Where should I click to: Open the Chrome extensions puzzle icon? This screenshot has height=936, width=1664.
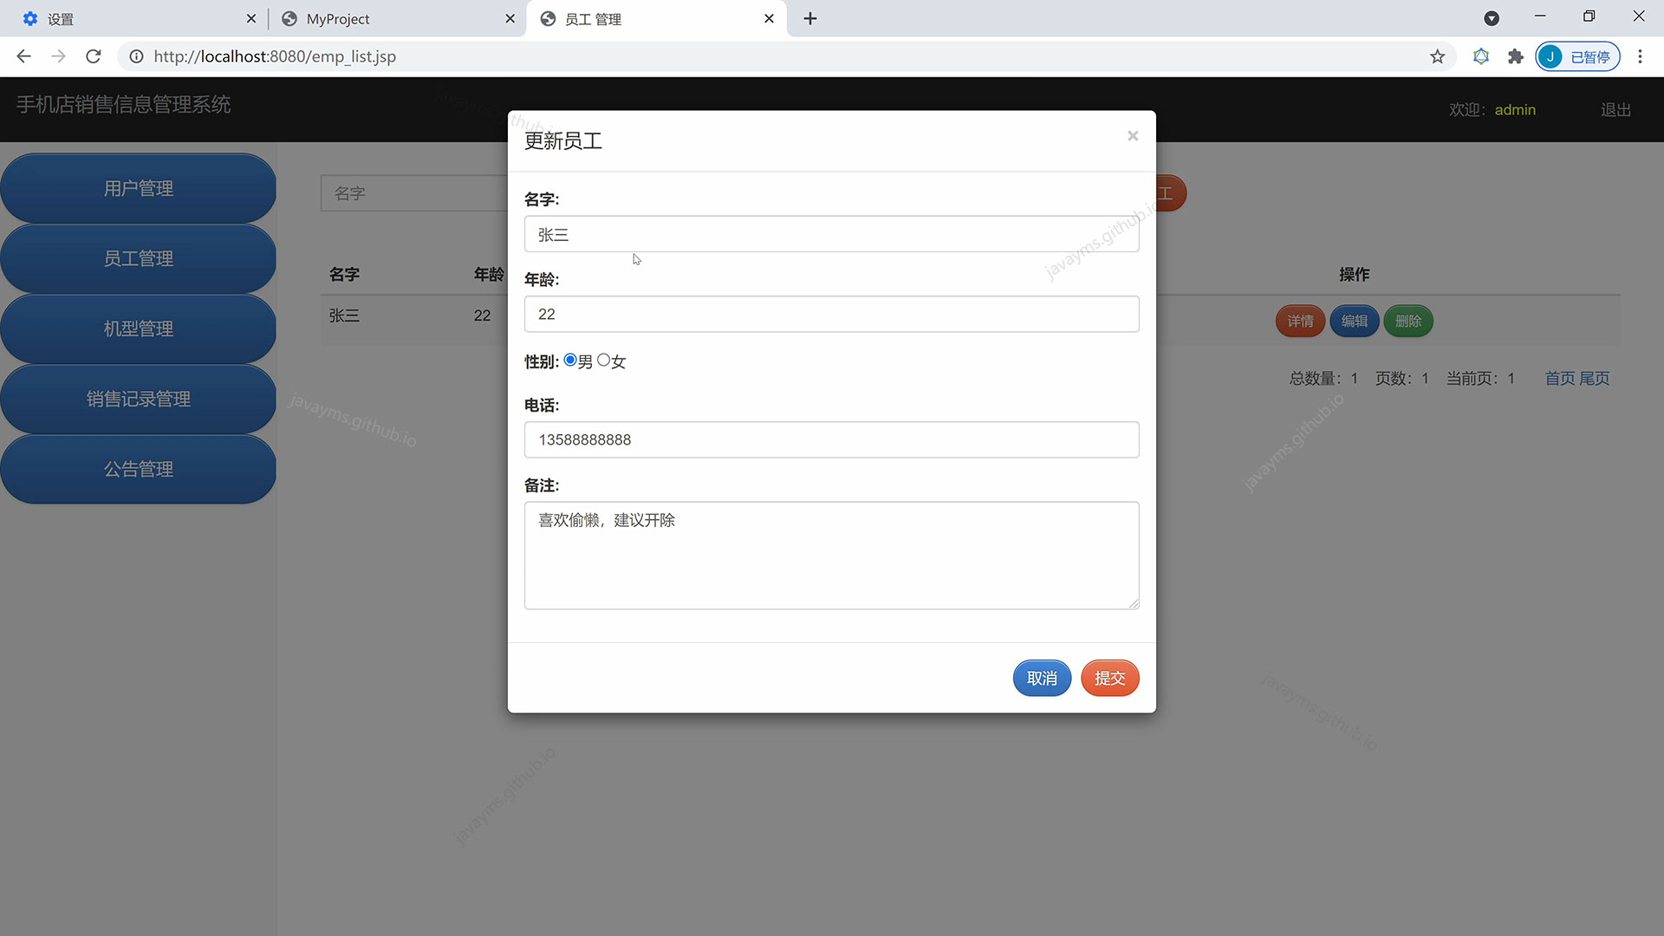click(x=1515, y=56)
